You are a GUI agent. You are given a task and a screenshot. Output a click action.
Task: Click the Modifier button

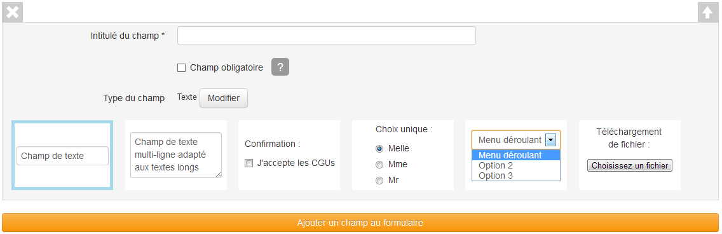tap(223, 98)
